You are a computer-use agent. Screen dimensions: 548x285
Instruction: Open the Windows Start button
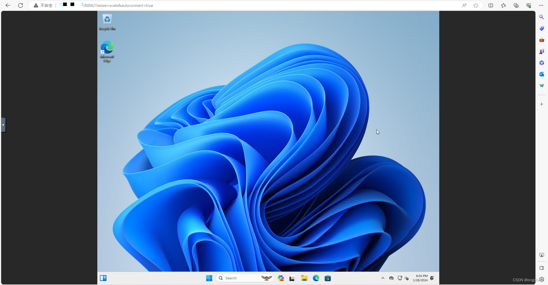pyautogui.click(x=209, y=278)
